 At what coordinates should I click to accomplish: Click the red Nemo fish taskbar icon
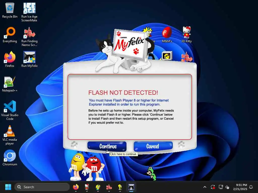point(109,187)
